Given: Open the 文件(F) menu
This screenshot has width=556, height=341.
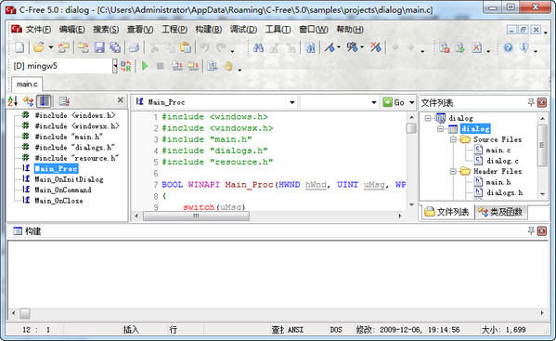Looking at the screenshot, I should (38, 30).
